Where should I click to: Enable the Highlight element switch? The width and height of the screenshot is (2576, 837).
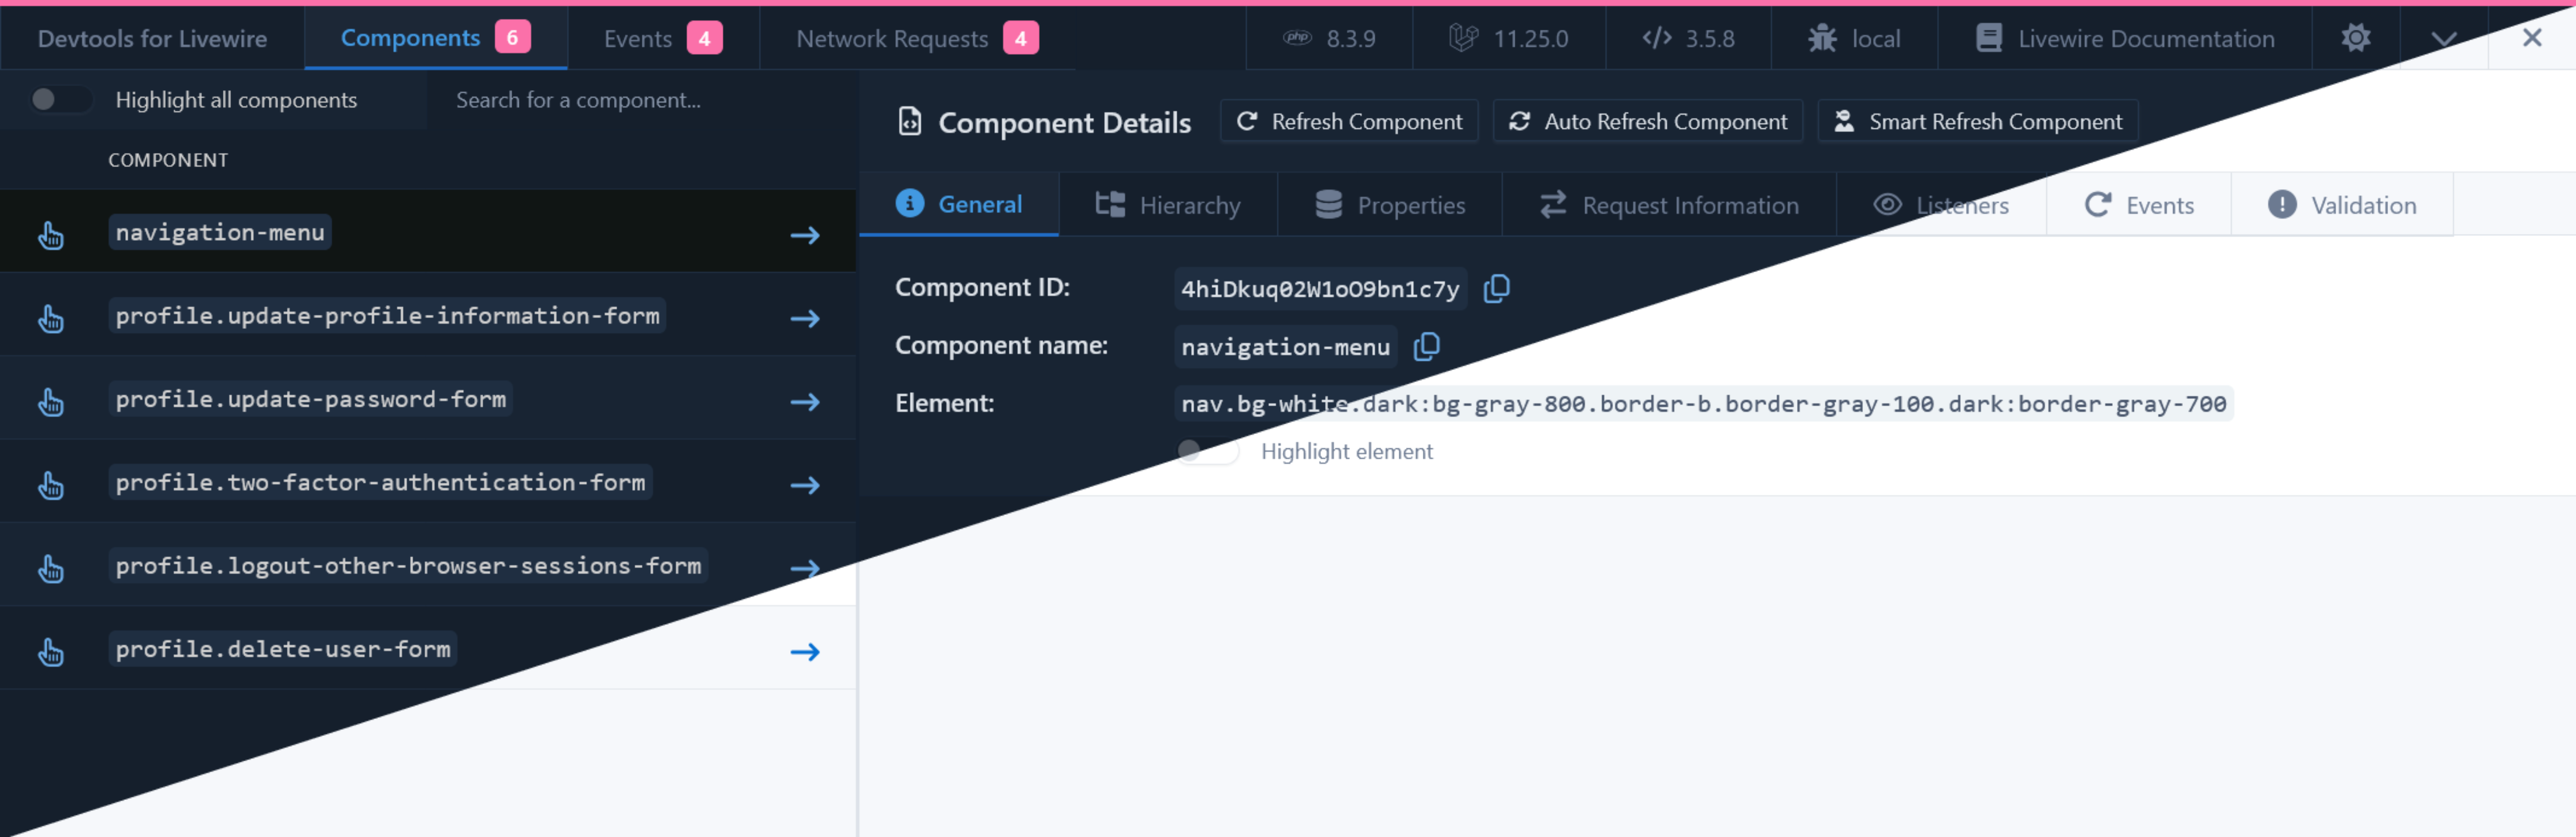click(1207, 451)
